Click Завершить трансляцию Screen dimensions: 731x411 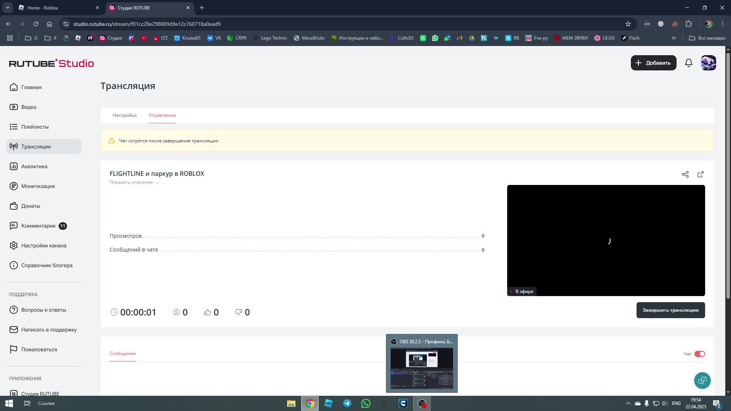[x=671, y=310]
